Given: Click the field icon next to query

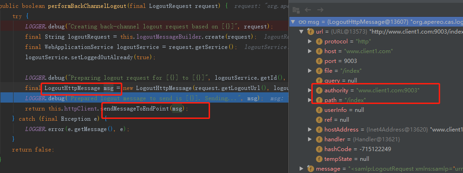Looking at the screenshot, I should 319,81.
